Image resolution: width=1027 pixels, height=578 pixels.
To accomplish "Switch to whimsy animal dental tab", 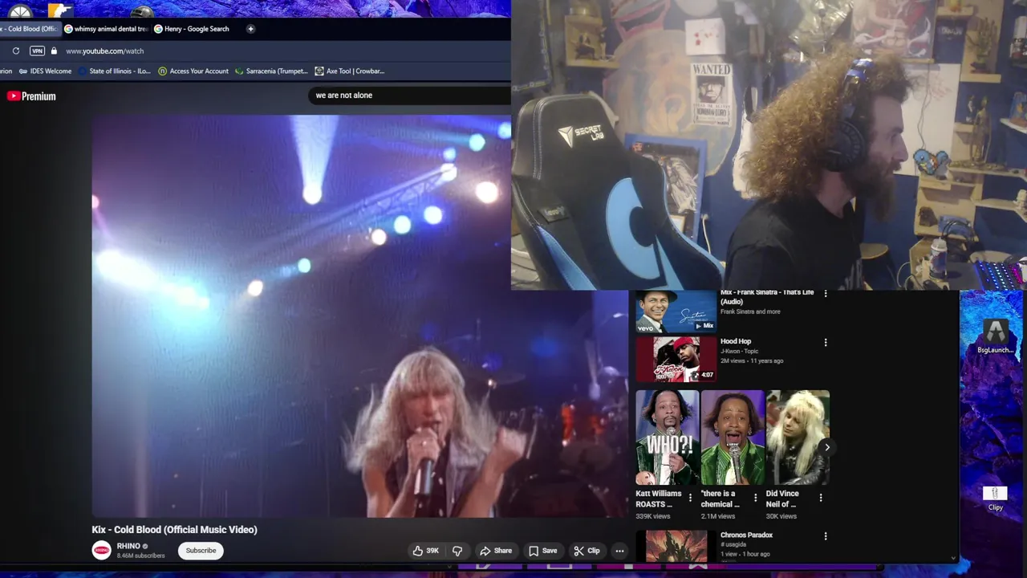I will click(106, 29).
